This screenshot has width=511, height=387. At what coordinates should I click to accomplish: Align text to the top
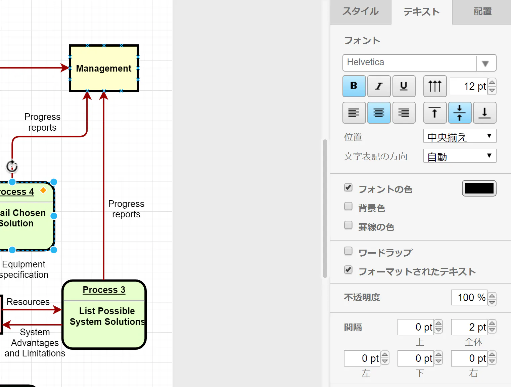435,113
